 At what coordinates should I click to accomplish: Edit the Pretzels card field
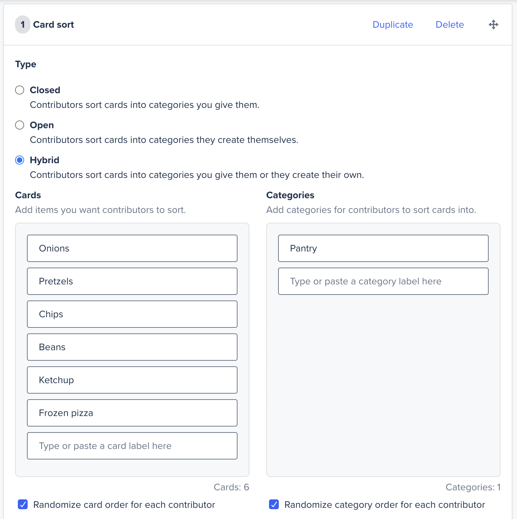click(x=132, y=281)
